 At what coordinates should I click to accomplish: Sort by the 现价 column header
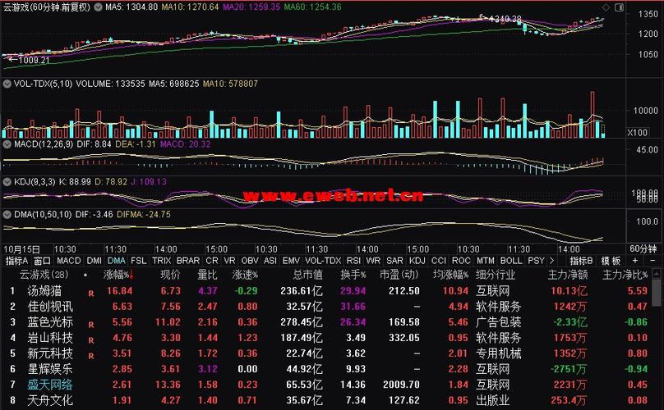170,275
